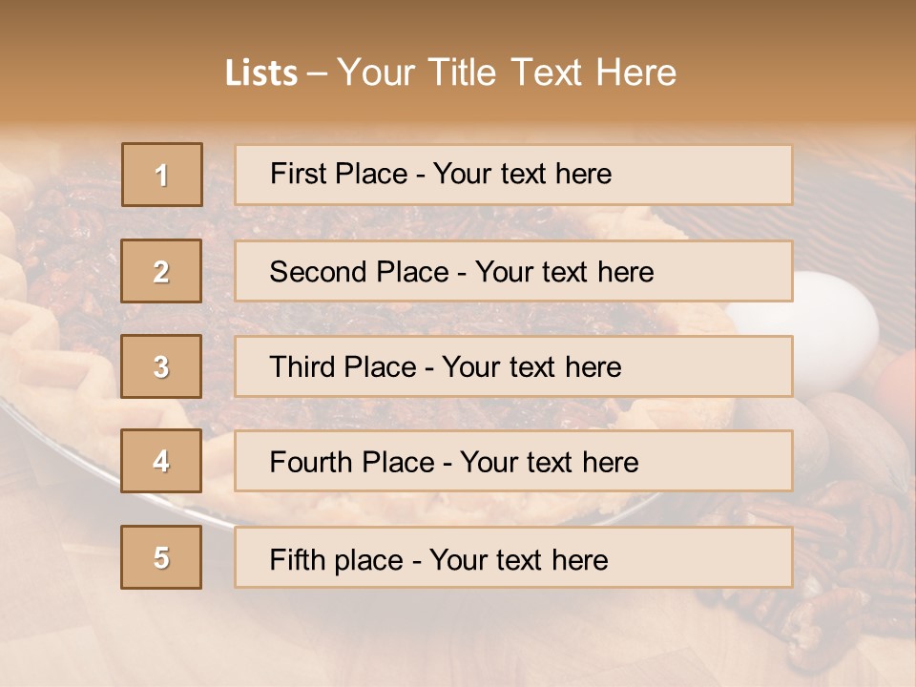Click the bold word Lists in title
The height and width of the screenshot is (687, 916).
pos(261,73)
